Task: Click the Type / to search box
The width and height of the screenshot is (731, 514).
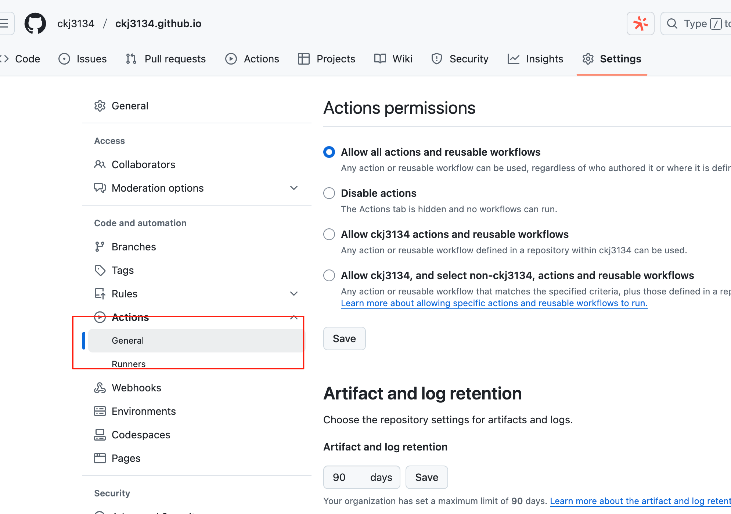Action: point(696,23)
